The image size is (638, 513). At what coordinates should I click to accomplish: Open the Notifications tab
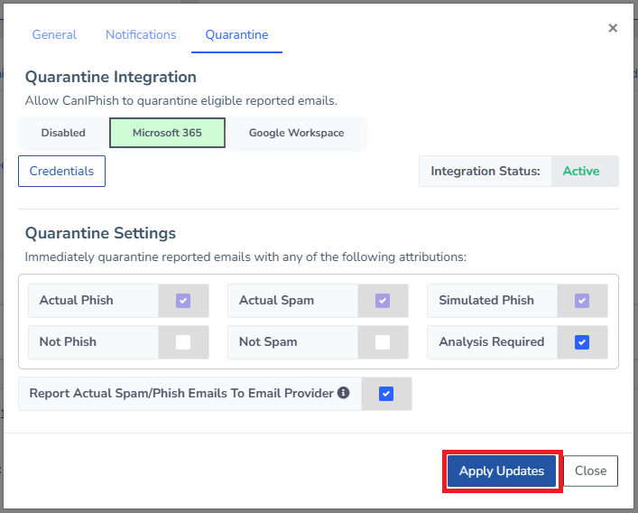coord(141,34)
